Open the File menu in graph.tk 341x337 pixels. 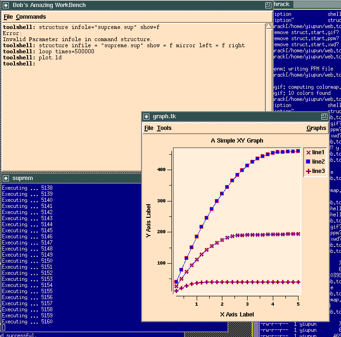coord(149,128)
